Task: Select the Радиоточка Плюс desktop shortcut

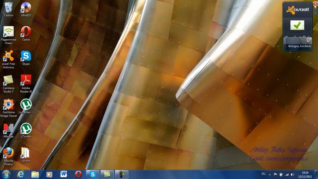Action: click(x=8, y=35)
